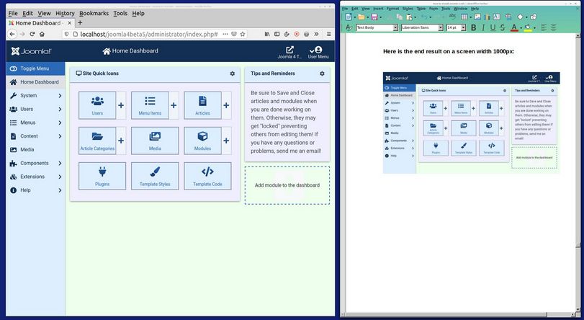
Task: Open the Writer Format menu
Action: pos(392,9)
